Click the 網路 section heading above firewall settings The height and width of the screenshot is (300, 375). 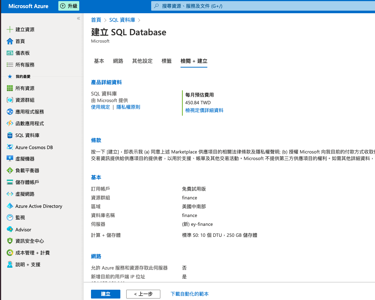(x=96, y=256)
